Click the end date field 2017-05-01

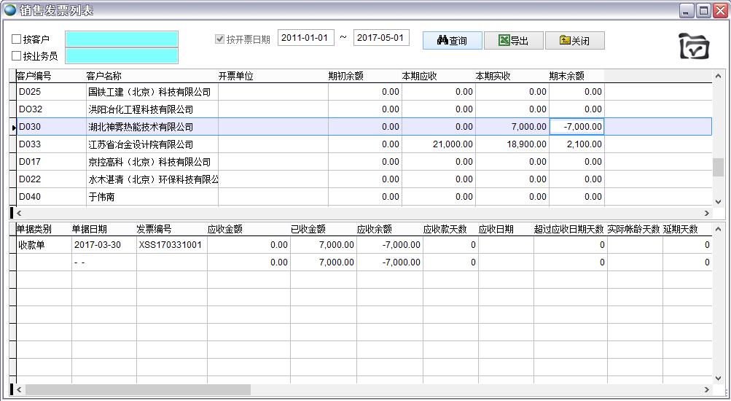click(381, 38)
